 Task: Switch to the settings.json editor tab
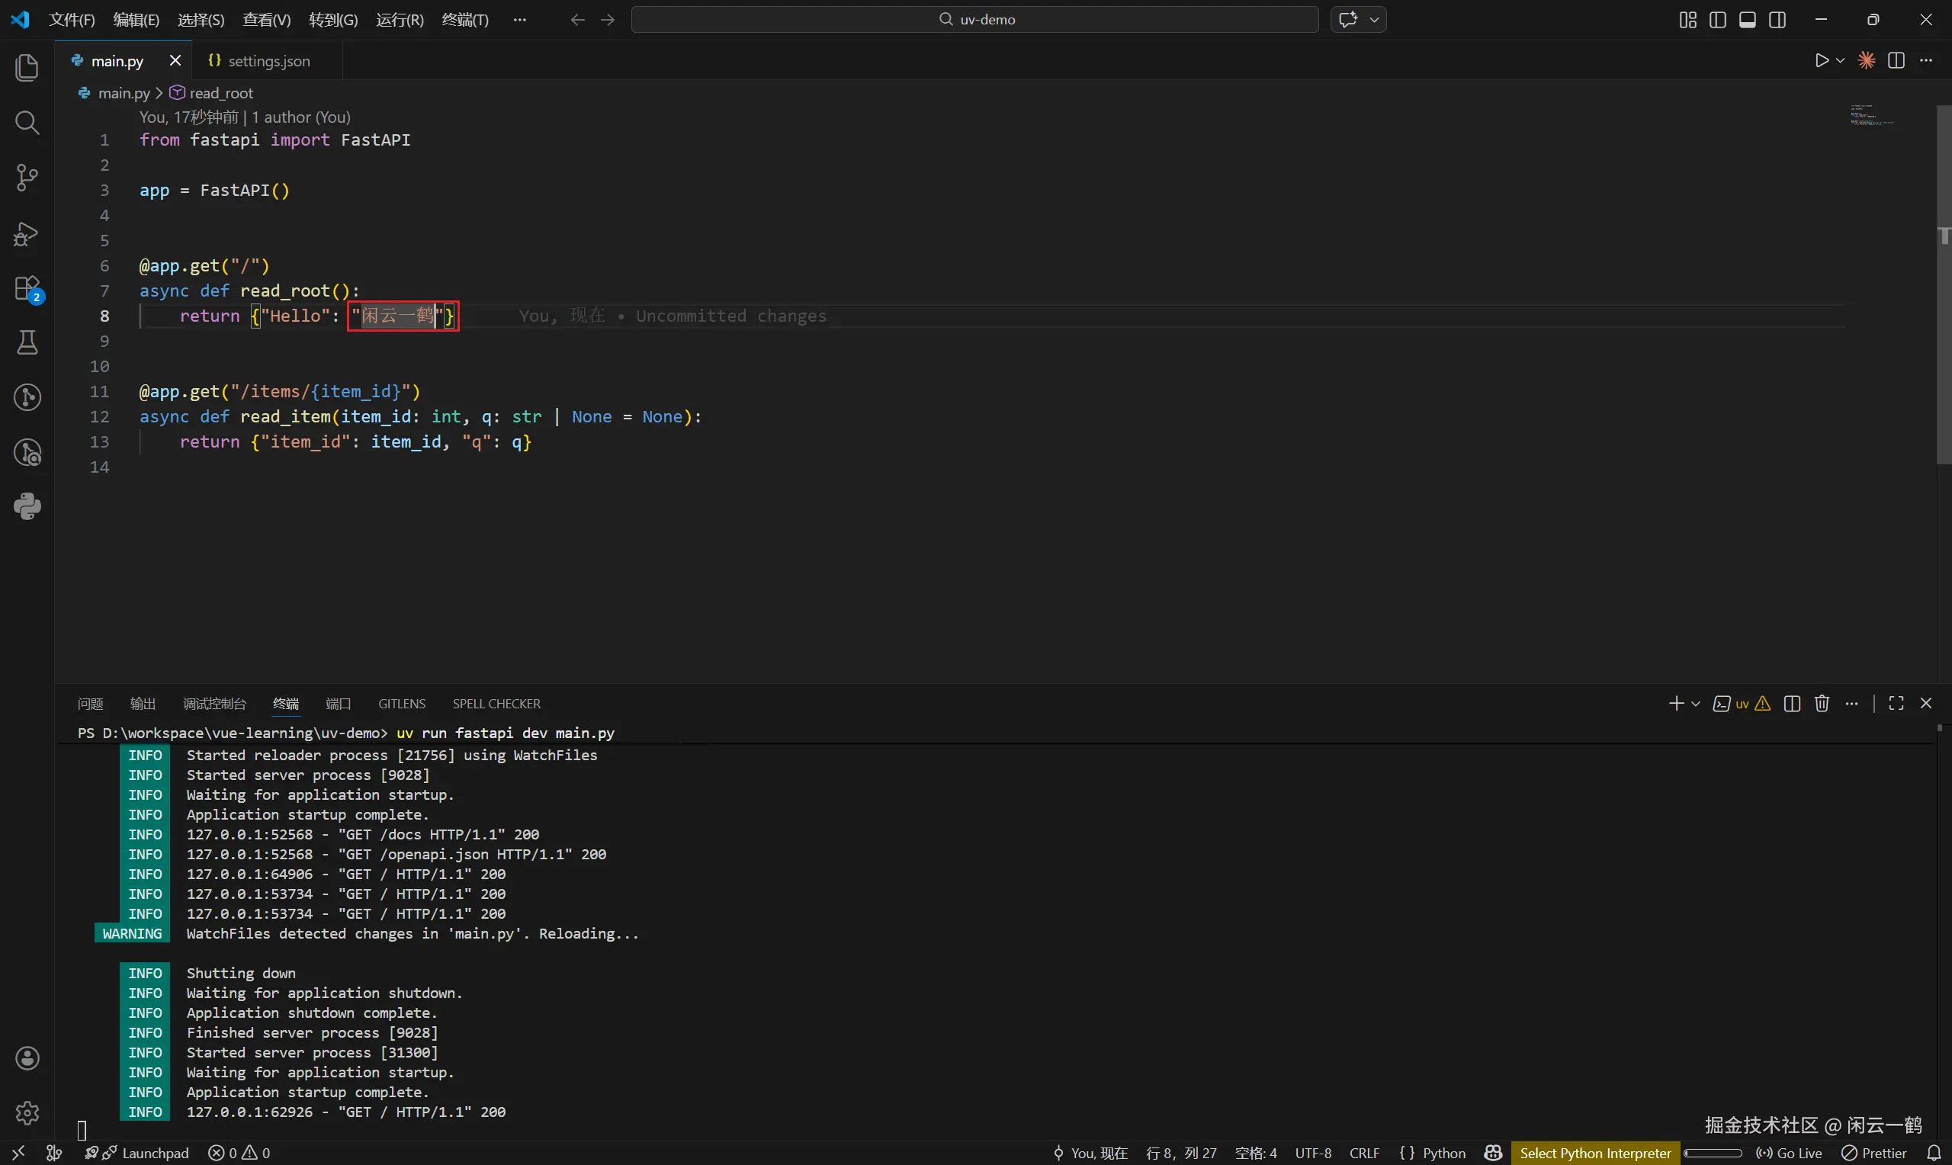coord(268,60)
